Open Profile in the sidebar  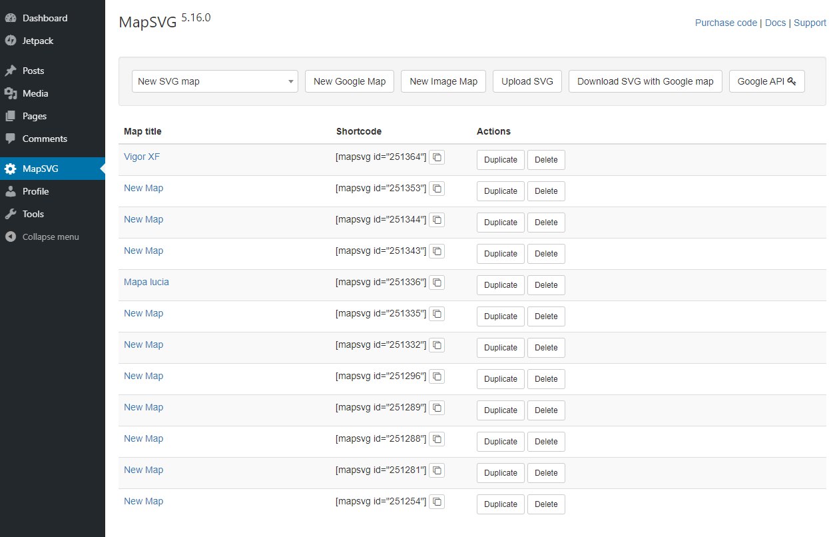pos(53,191)
